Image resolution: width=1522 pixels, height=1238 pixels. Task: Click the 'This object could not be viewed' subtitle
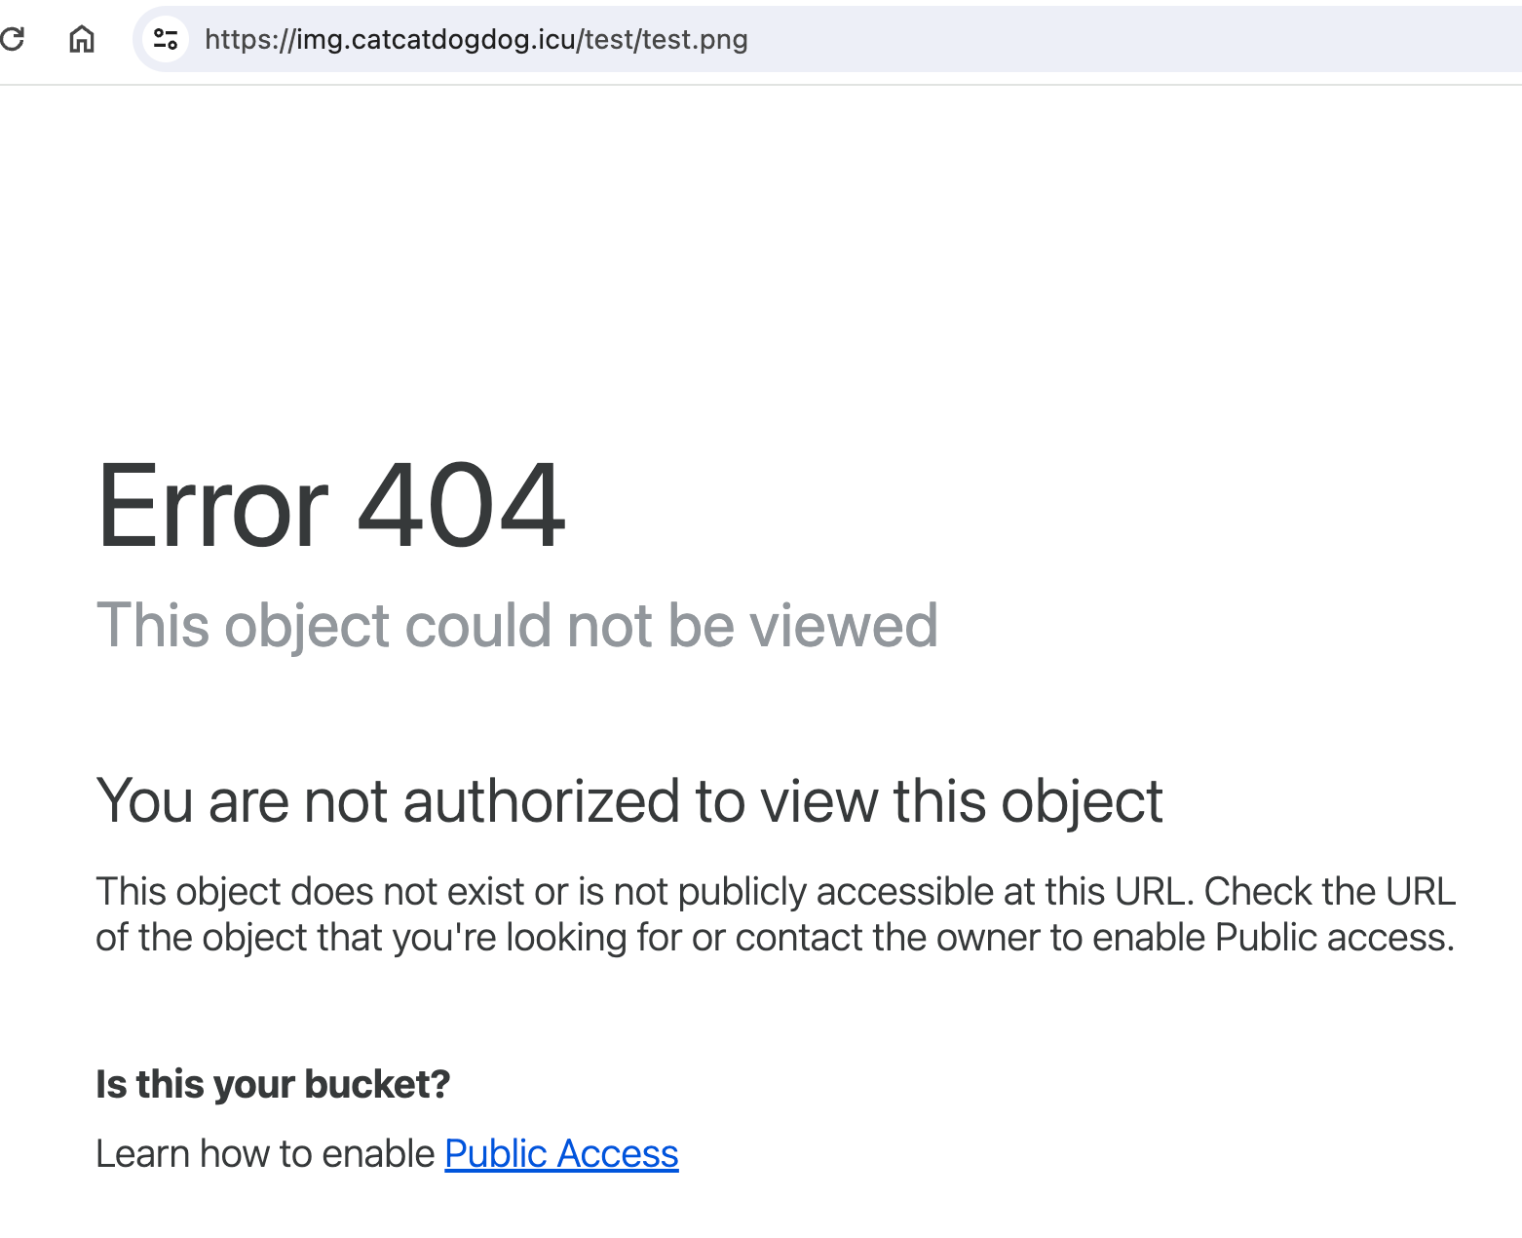(x=516, y=625)
